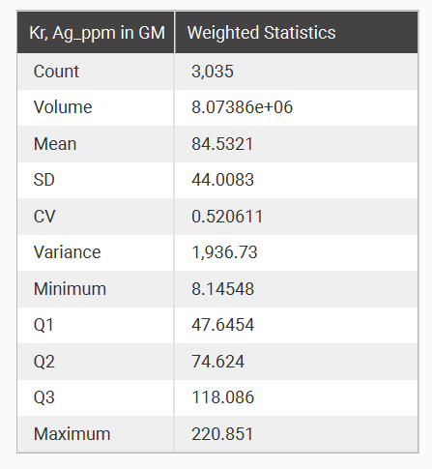Click the variance value 1,936.73
Image resolution: width=432 pixels, height=469 pixels.
(224, 252)
